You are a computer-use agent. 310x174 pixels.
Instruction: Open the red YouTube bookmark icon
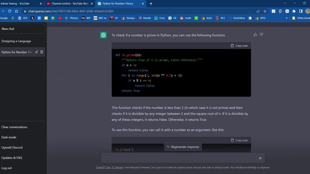click(x=60, y=18)
